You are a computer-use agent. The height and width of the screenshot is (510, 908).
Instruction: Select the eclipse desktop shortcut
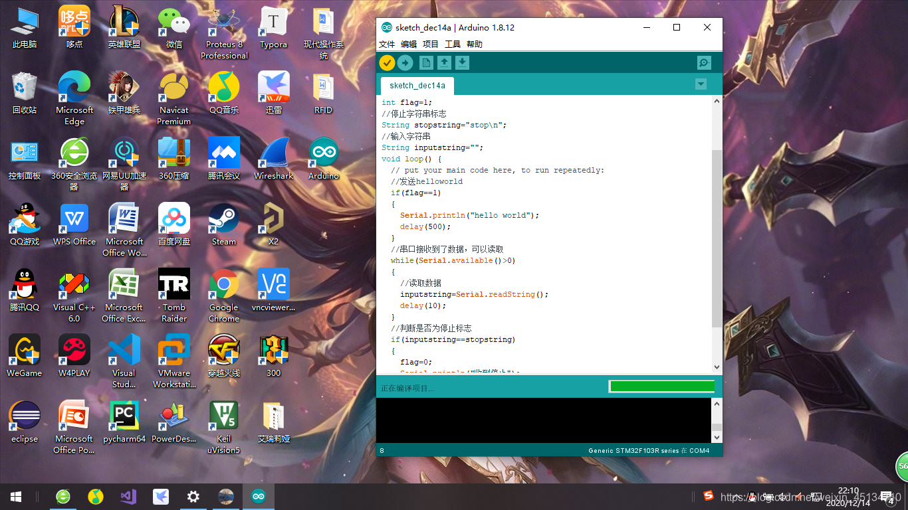coord(25,422)
